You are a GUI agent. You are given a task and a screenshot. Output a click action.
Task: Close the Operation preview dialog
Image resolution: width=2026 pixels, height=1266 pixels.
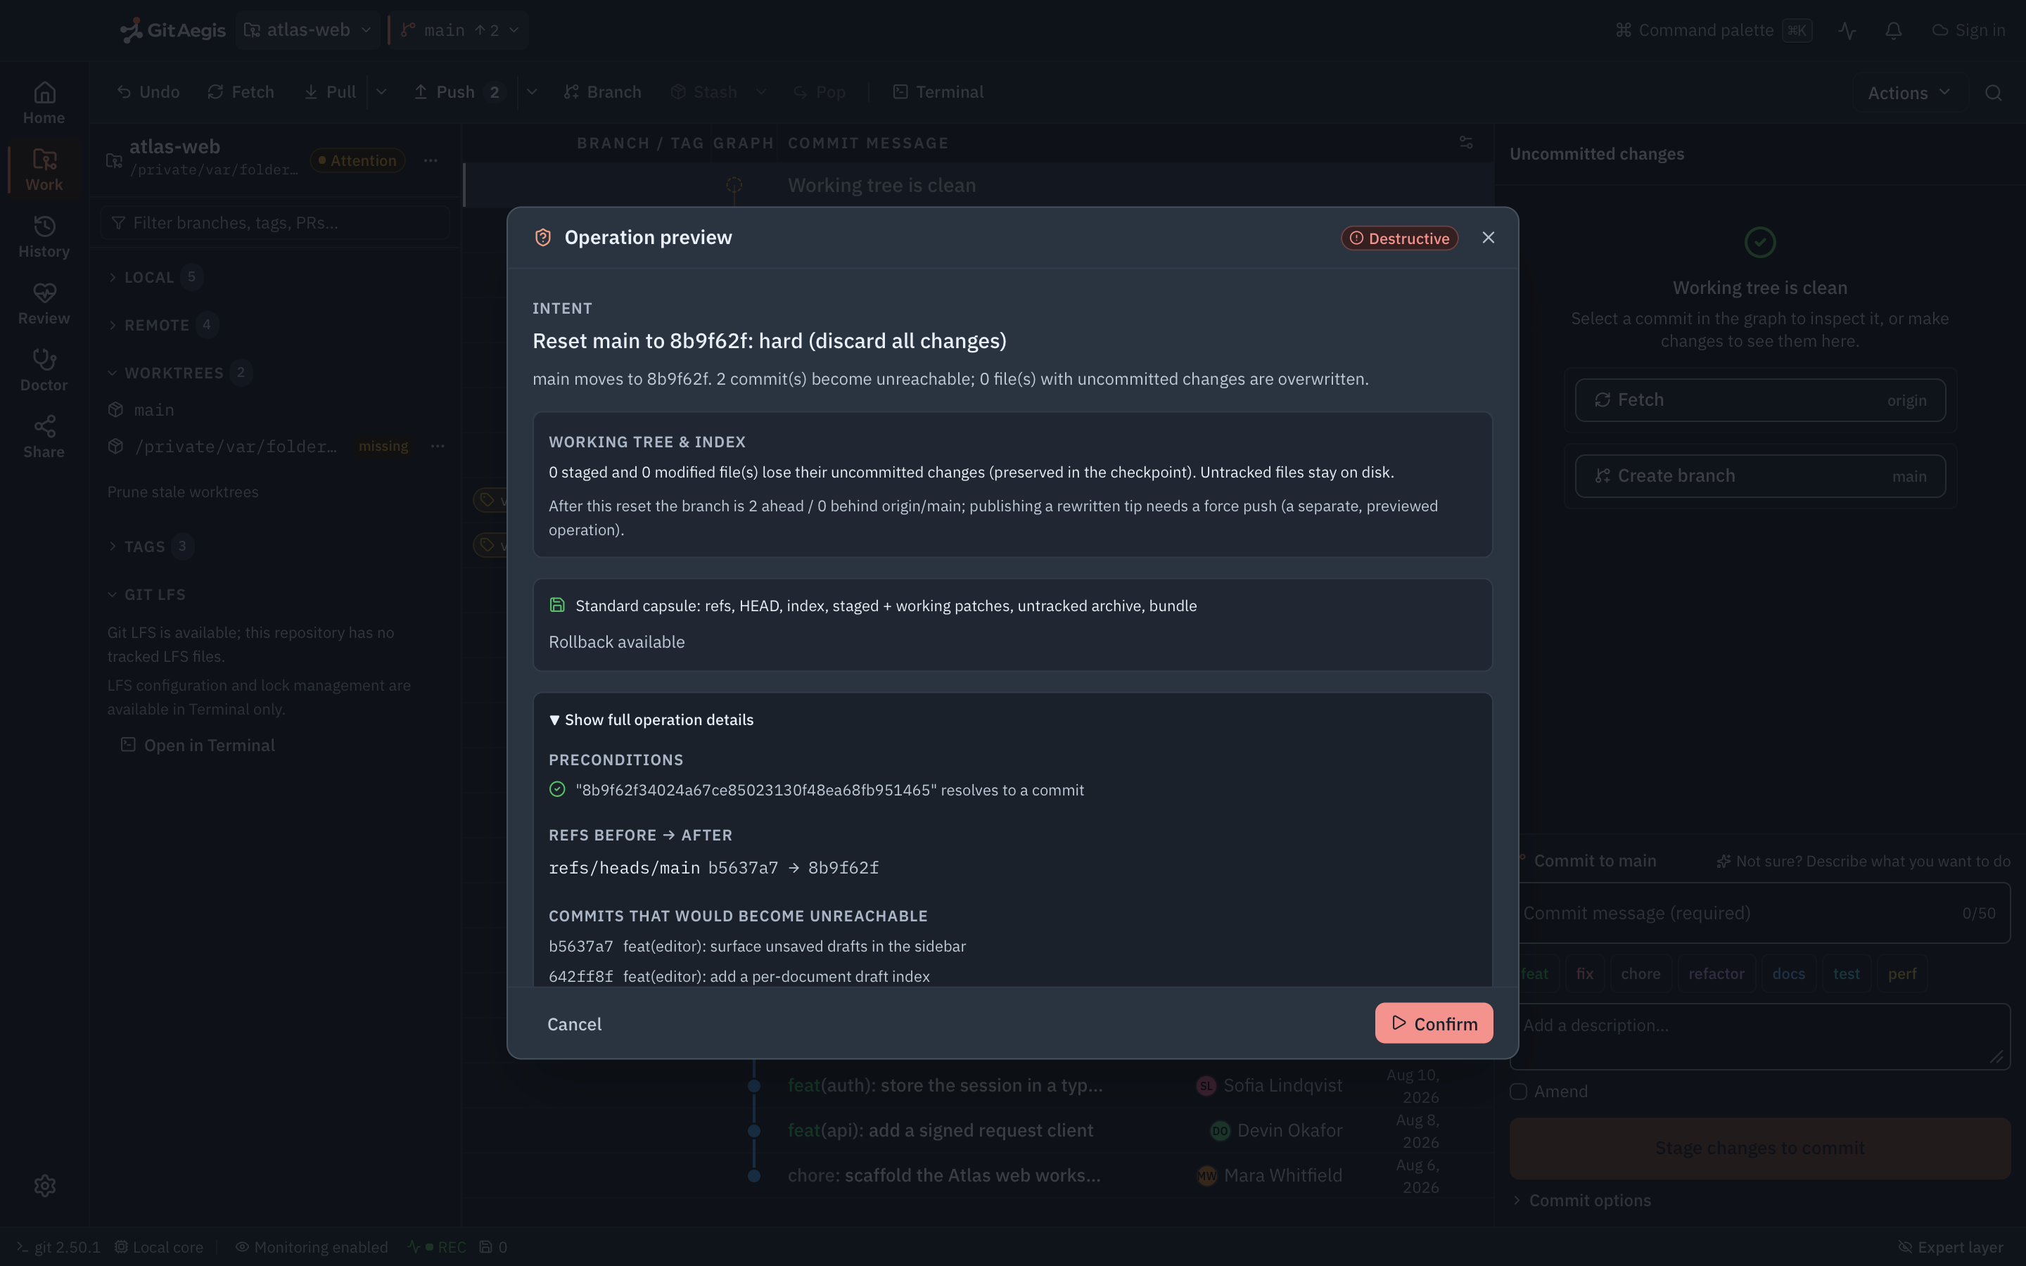[1488, 238]
